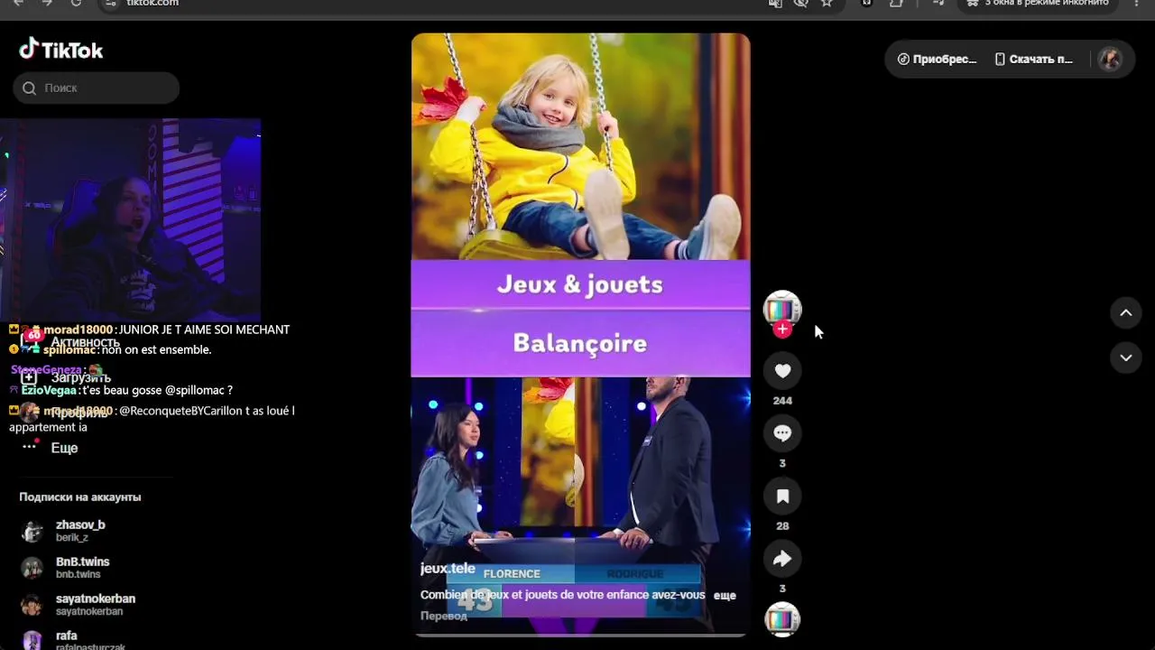The image size is (1155, 650).
Task: Open the comments on the video
Action: [782, 433]
